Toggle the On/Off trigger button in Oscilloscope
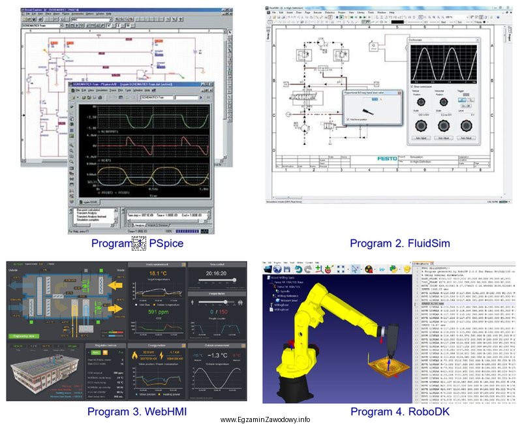The width and height of the screenshot is (522, 424). (x=467, y=106)
